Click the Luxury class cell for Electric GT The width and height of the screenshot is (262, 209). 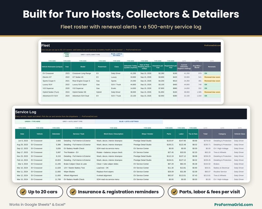click(x=116, y=77)
